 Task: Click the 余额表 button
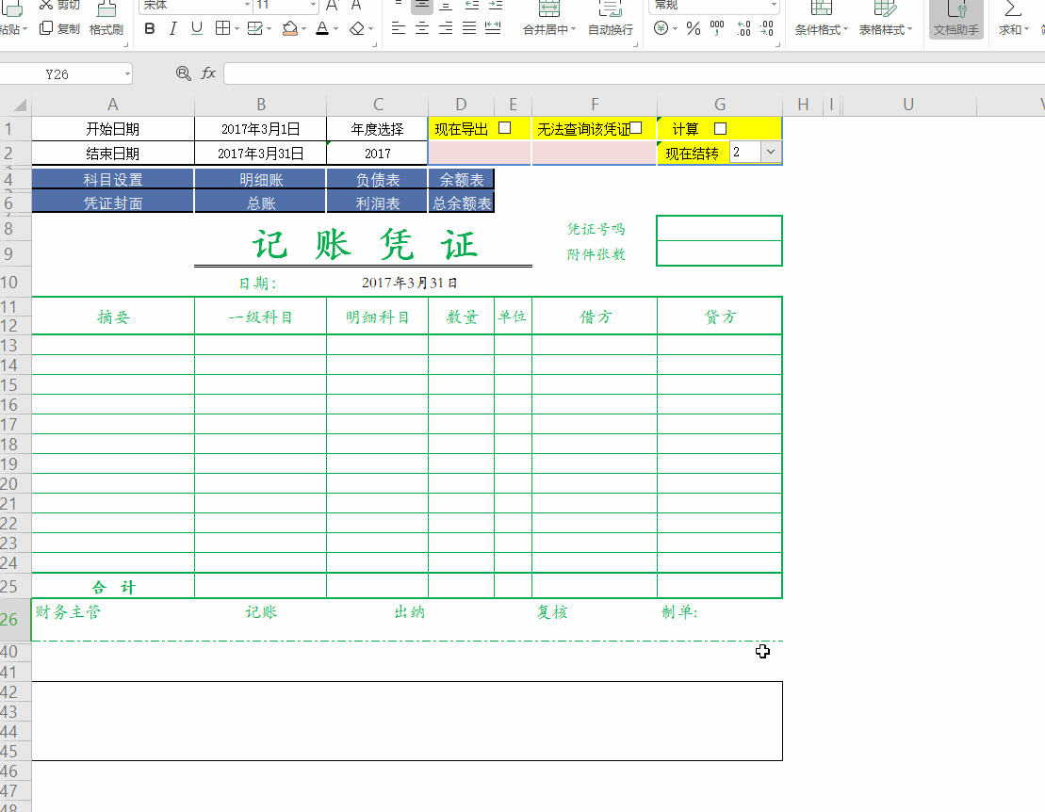pyautogui.click(x=461, y=179)
